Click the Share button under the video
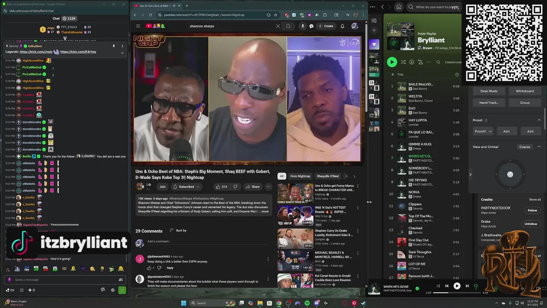 [x=253, y=187]
